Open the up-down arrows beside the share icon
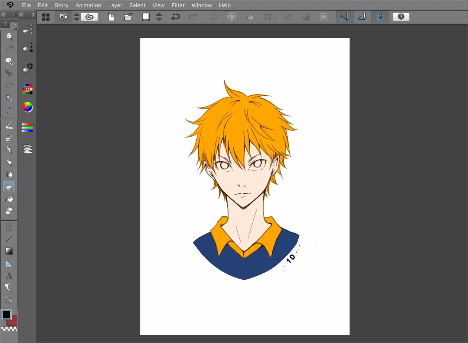 (76, 17)
